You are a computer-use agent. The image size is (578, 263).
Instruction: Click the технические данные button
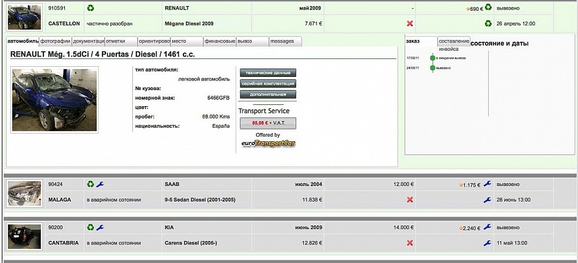(x=268, y=73)
